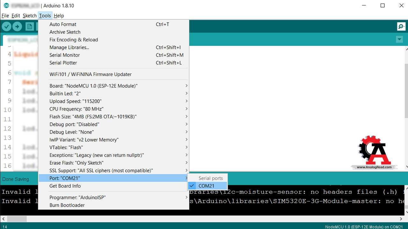The image size is (408, 229).
Task: Expand CPU Frequency "80 MHz" submenu
Action: click(113, 109)
